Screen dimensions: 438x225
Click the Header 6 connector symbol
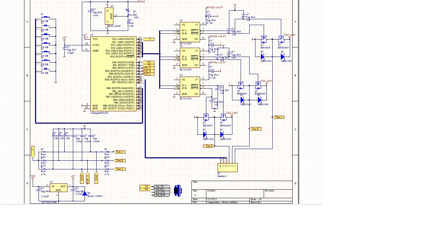click(227, 167)
